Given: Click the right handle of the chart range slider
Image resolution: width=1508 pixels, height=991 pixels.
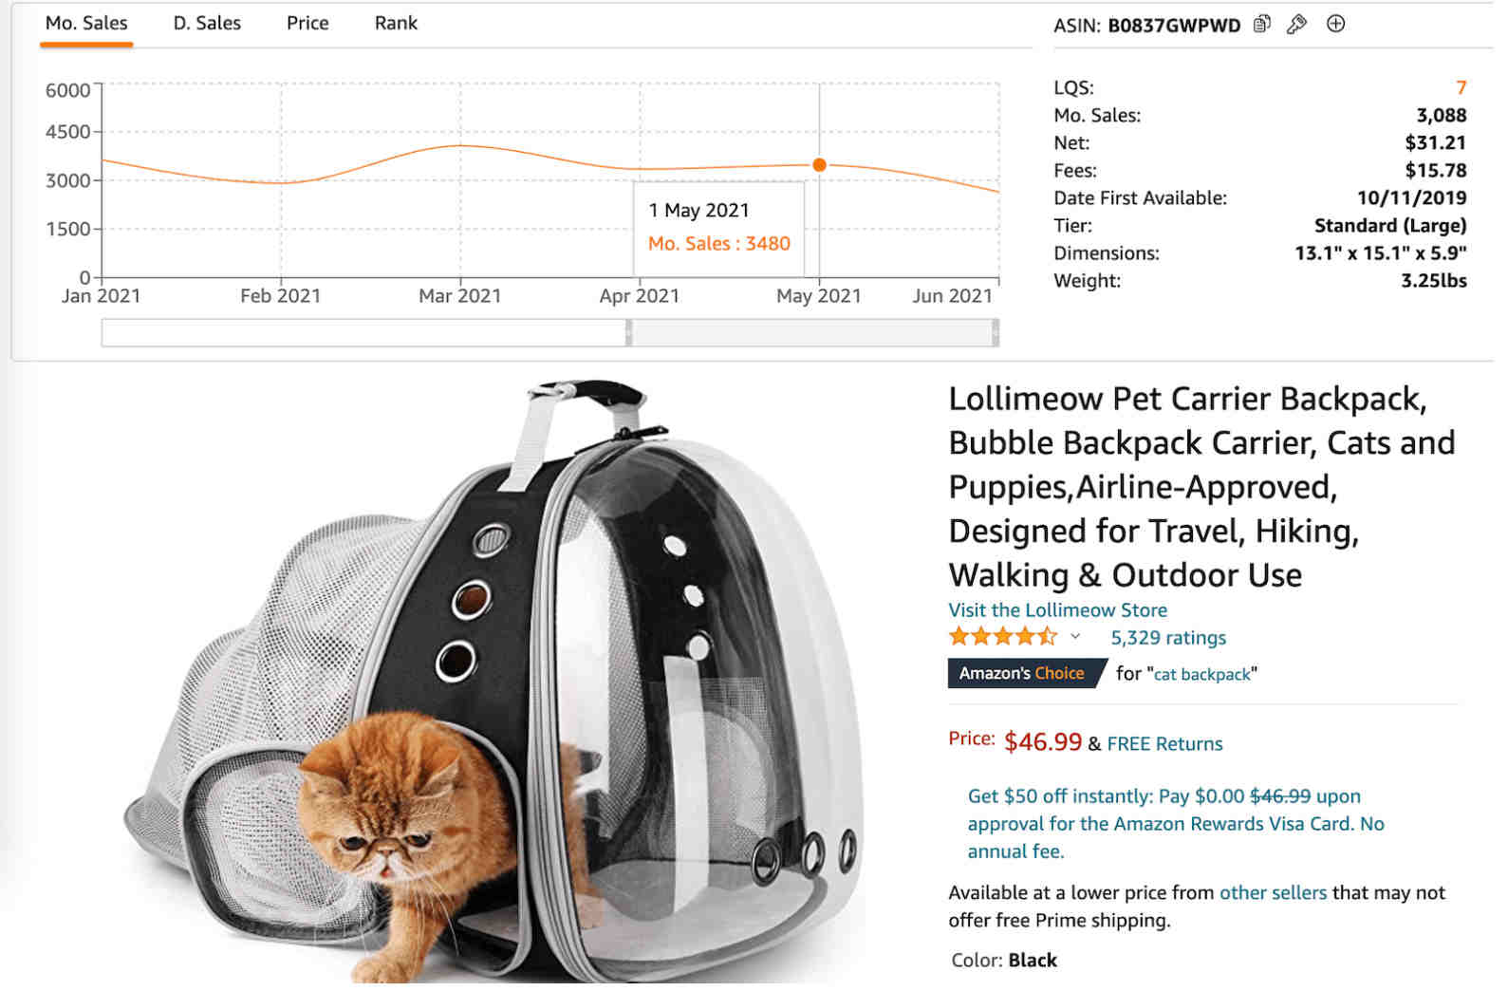Looking at the screenshot, I should [995, 333].
